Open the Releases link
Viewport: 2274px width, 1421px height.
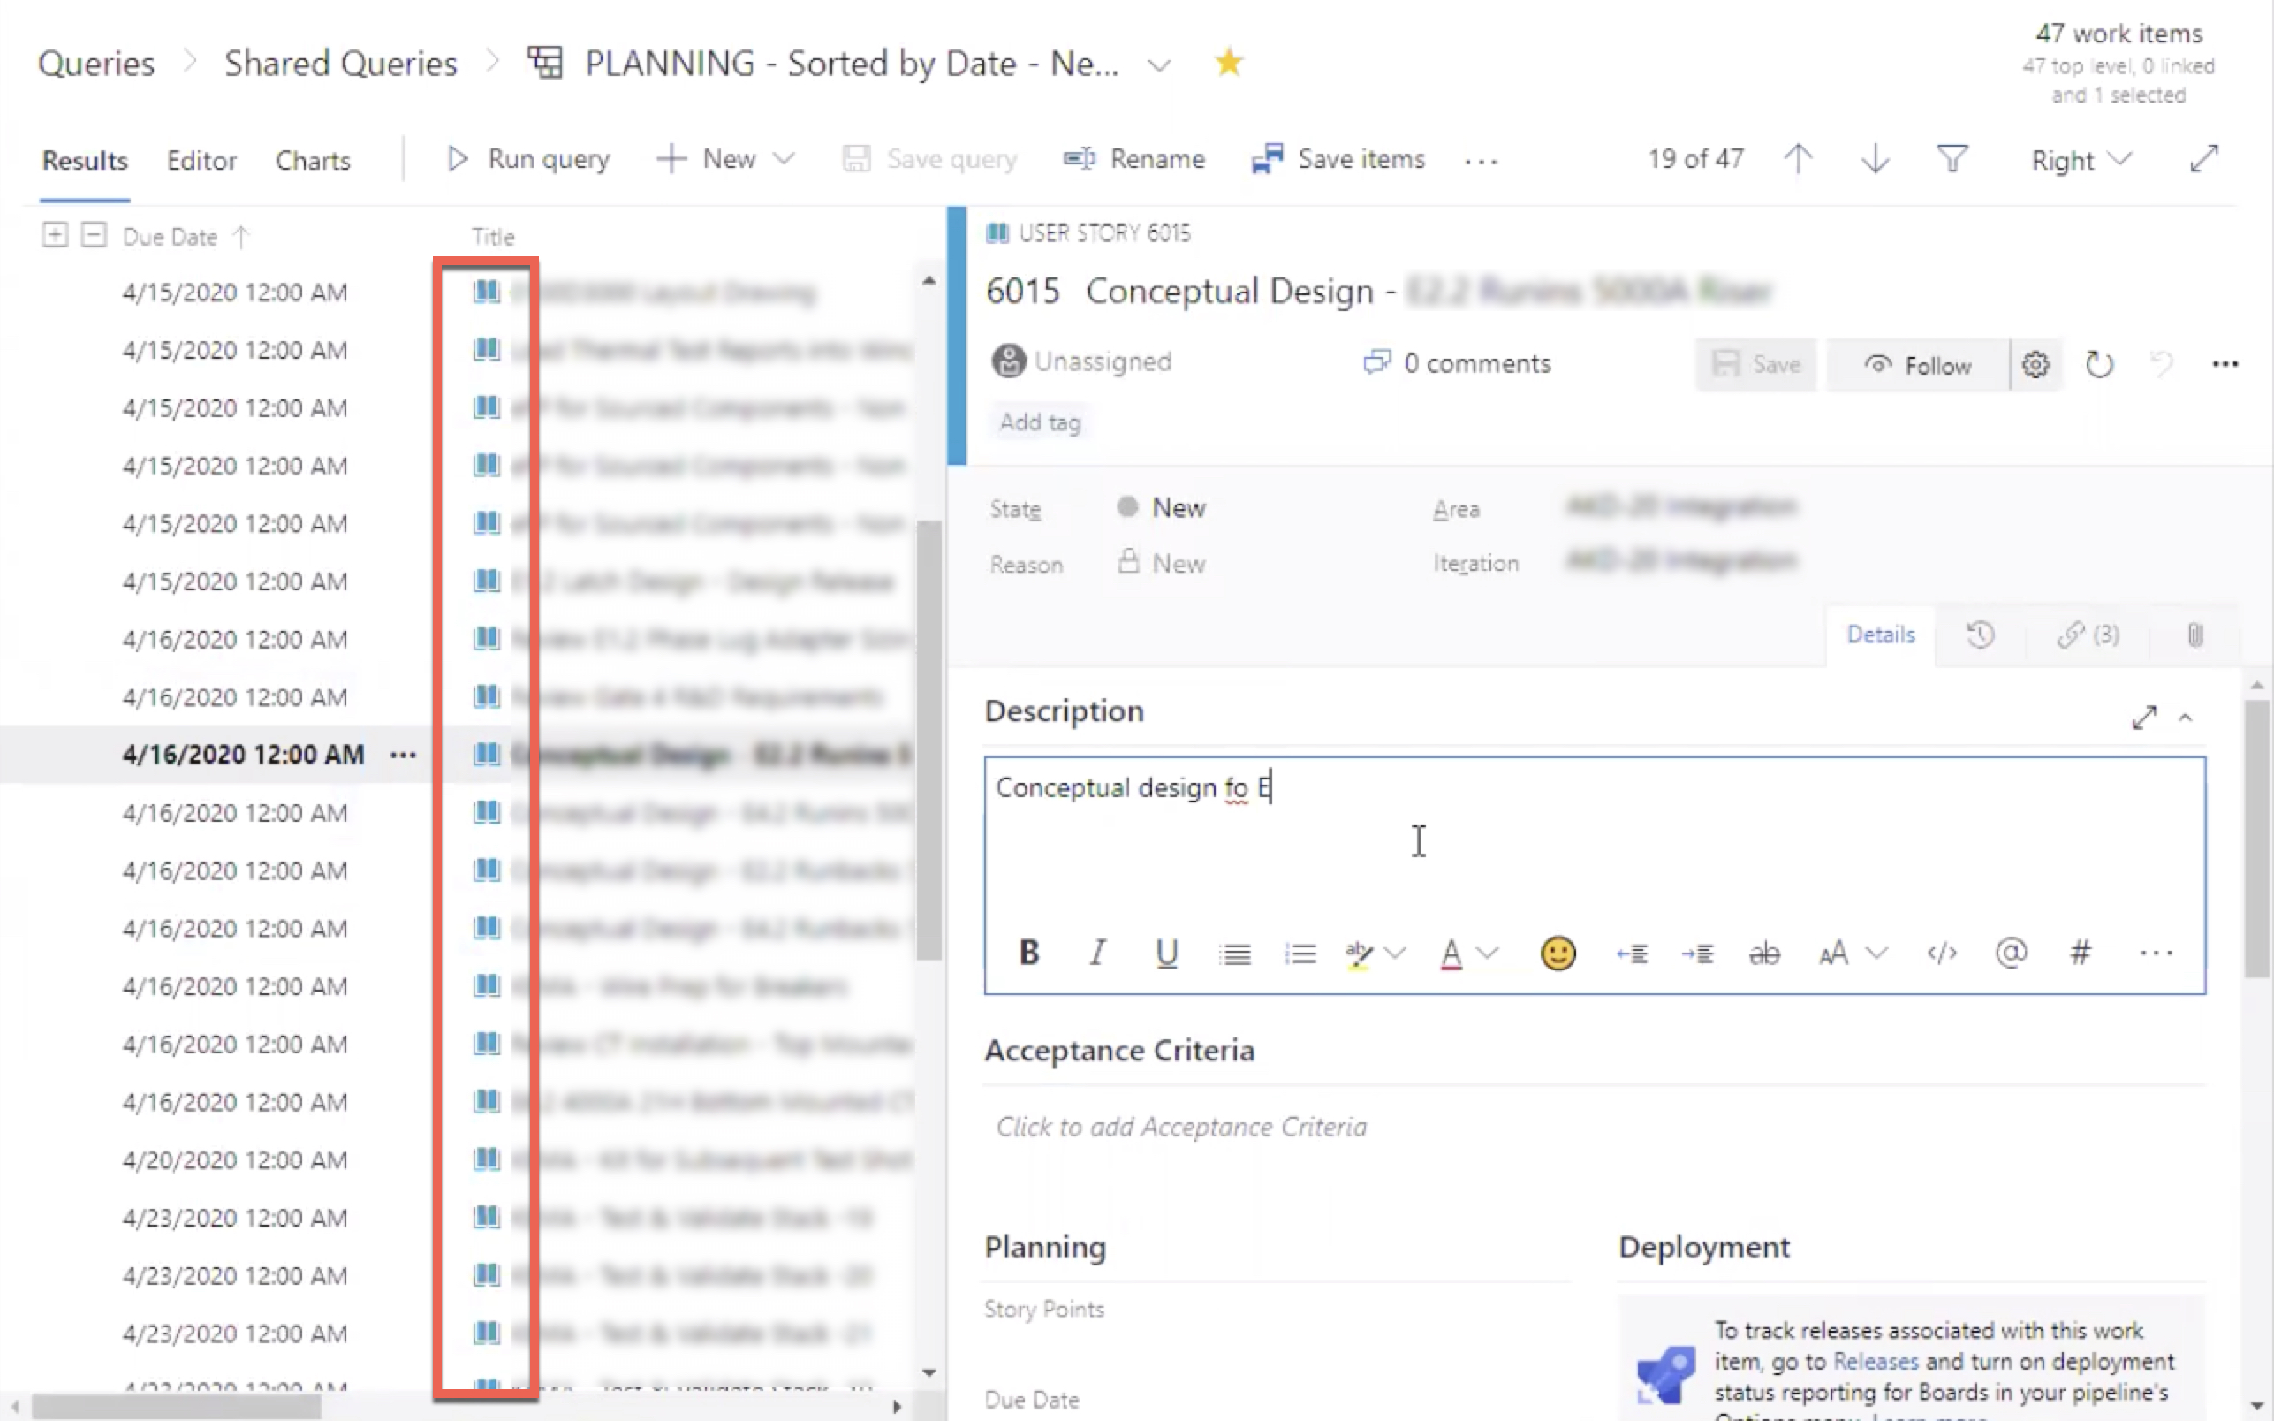click(x=1875, y=1361)
